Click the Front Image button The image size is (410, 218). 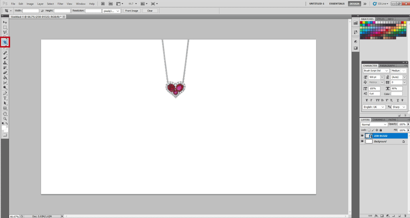tap(132, 11)
